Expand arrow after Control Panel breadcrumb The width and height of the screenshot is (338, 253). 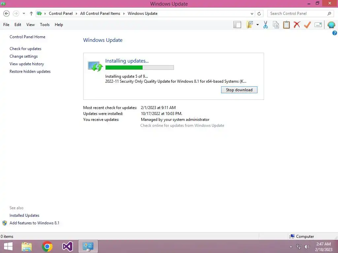click(76, 14)
